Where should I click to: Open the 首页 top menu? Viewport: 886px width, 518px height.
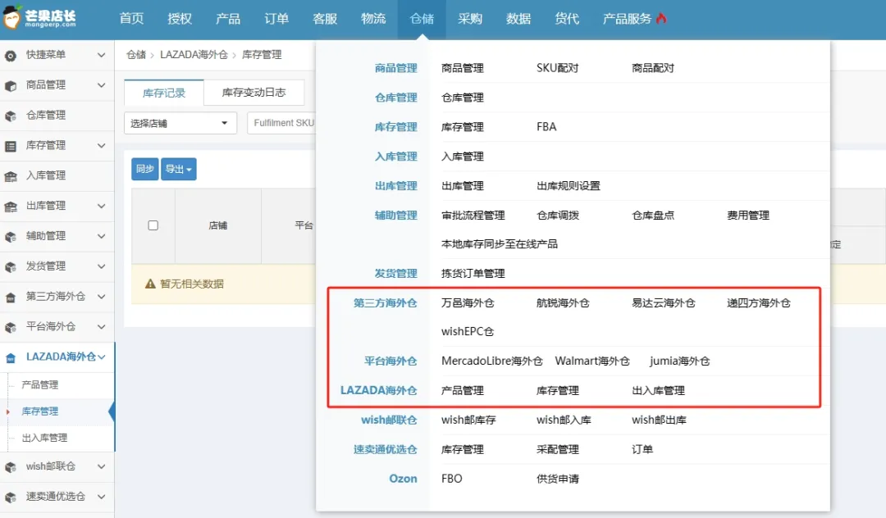pos(131,19)
